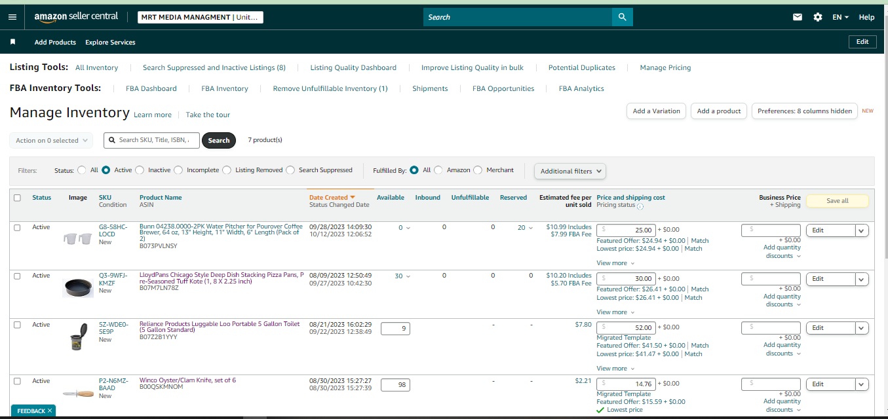Expand View more under Luggable Loo price

tap(615, 369)
